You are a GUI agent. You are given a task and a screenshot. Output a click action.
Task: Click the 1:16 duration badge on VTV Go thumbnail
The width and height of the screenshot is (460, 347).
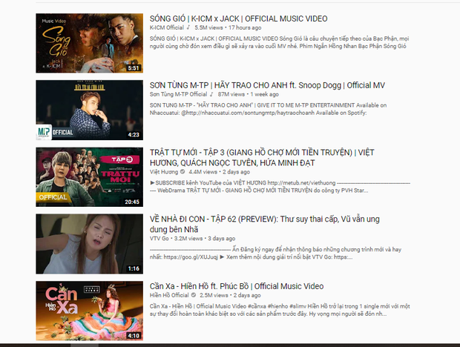(x=134, y=268)
